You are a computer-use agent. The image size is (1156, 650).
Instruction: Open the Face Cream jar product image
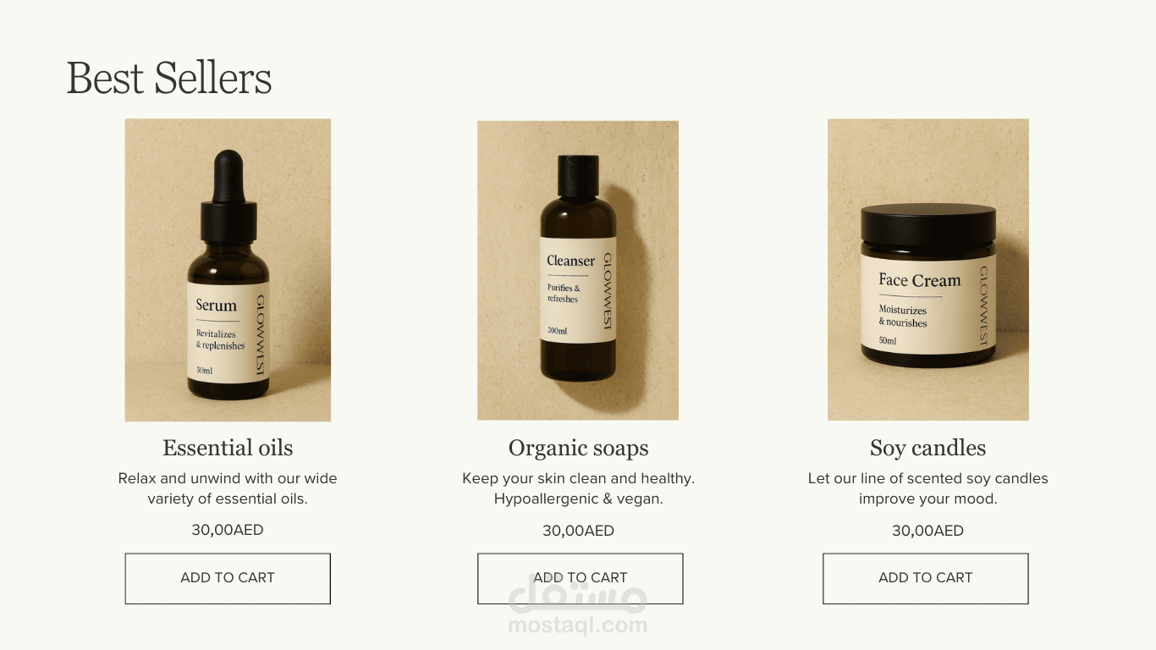(x=928, y=269)
